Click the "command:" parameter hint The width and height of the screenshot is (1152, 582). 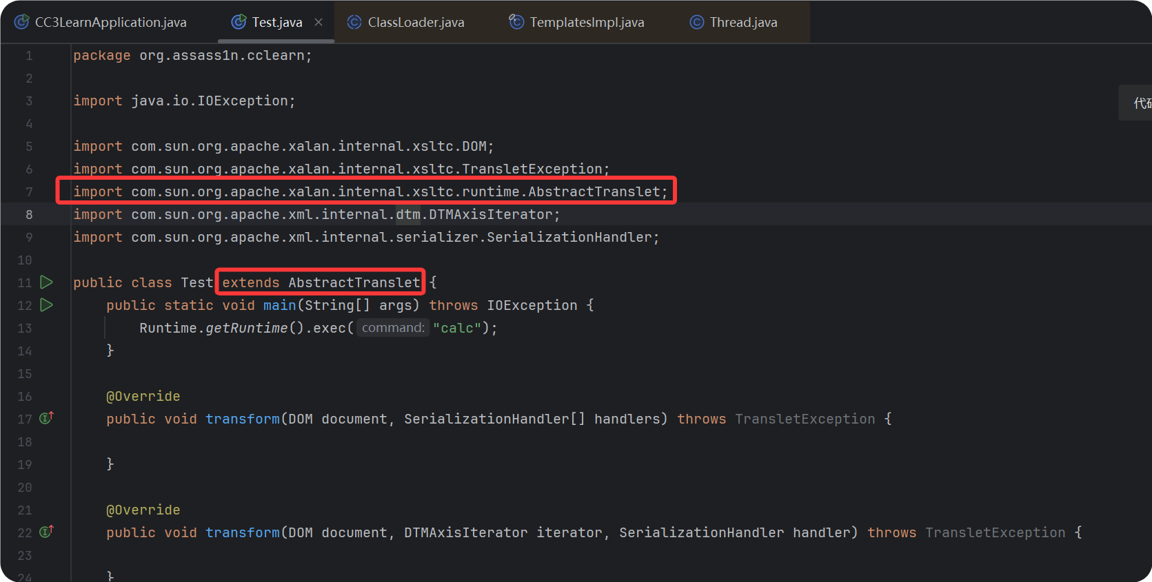tap(393, 328)
